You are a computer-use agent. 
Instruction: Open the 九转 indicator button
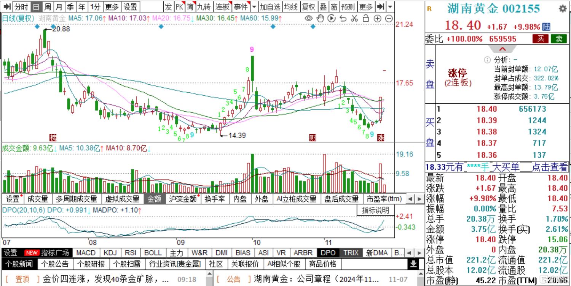coord(203,6)
